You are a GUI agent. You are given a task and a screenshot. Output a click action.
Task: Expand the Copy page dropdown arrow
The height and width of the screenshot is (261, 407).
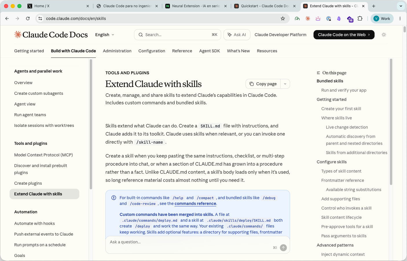tap(285, 84)
